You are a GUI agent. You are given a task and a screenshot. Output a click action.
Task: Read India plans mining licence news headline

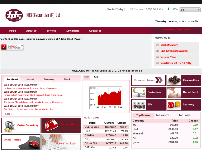30,88
